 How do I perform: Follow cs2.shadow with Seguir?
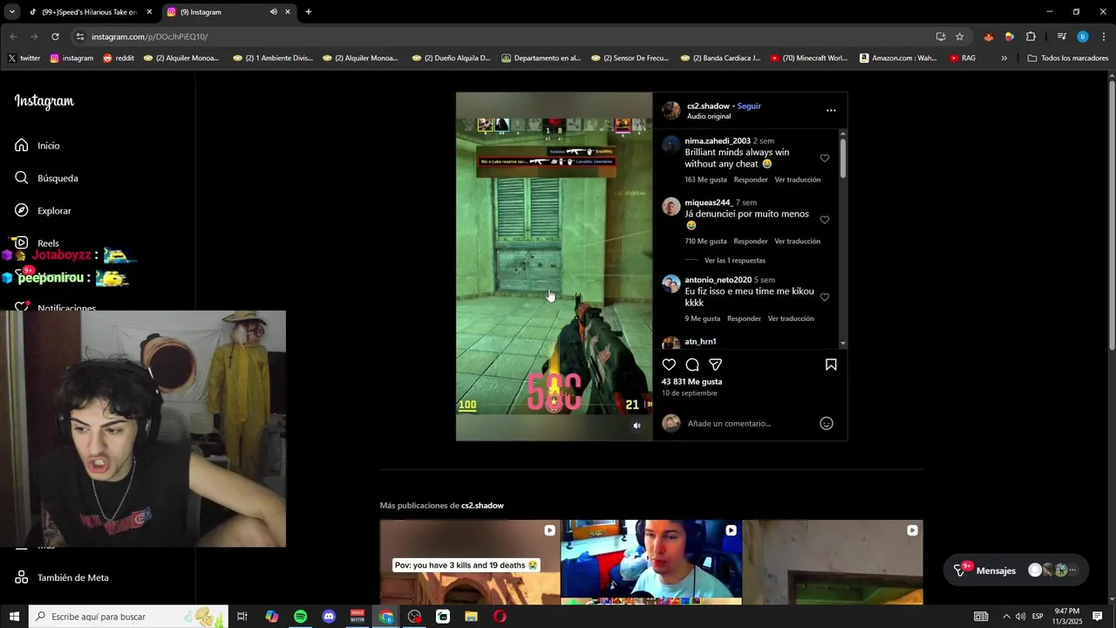(749, 106)
